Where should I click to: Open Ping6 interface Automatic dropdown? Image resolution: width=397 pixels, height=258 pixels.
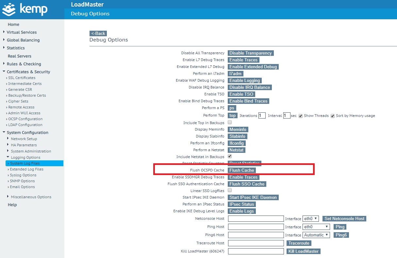tap(316, 235)
